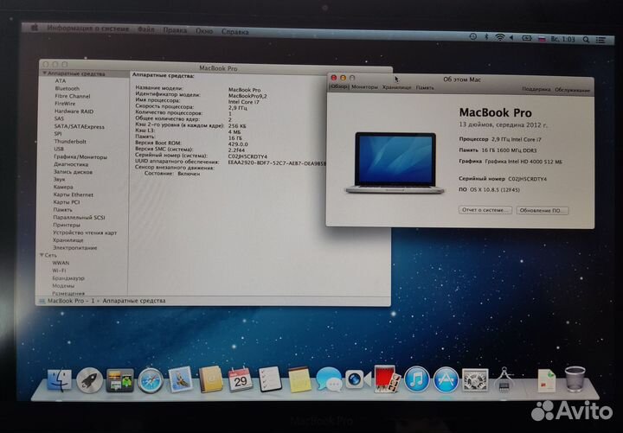Select Thunderbolt in sidebar
623x433 pixels.
pos(70,141)
